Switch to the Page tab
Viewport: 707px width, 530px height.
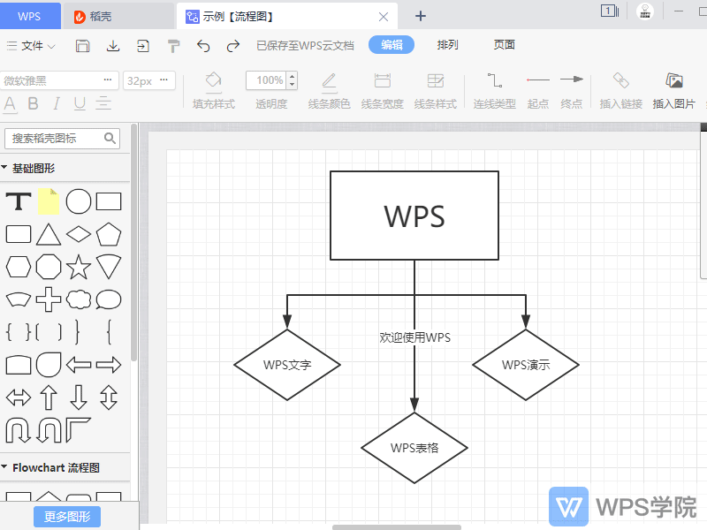(504, 45)
